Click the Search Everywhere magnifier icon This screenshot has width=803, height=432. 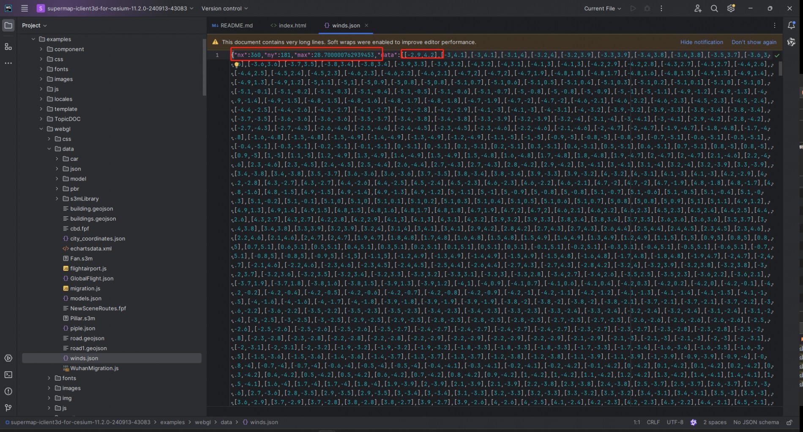[x=714, y=8]
